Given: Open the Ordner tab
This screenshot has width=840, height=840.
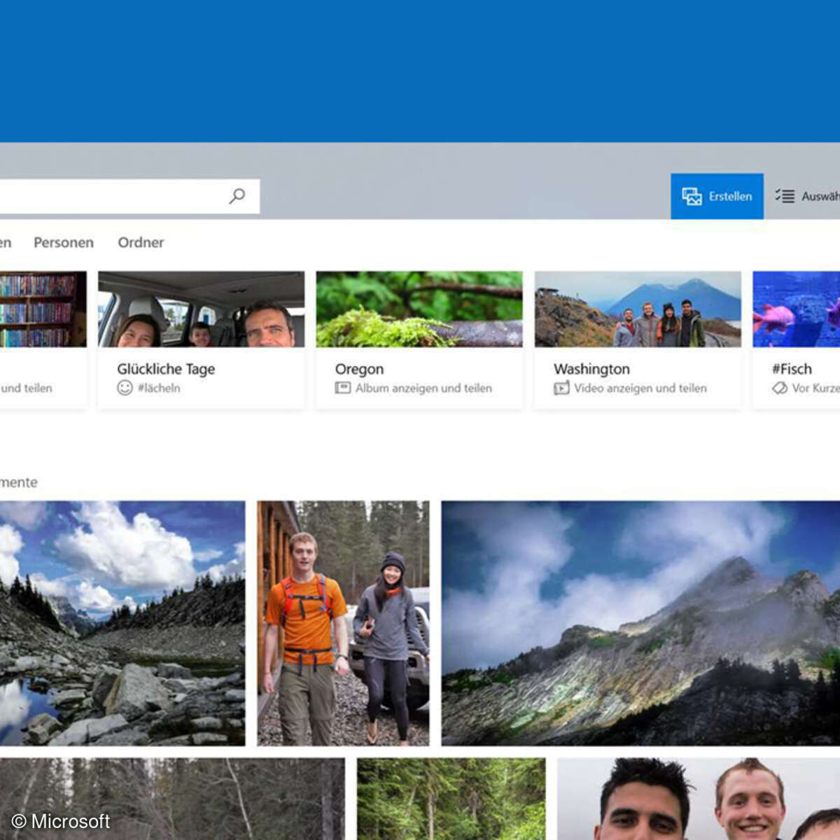Looking at the screenshot, I should [141, 242].
